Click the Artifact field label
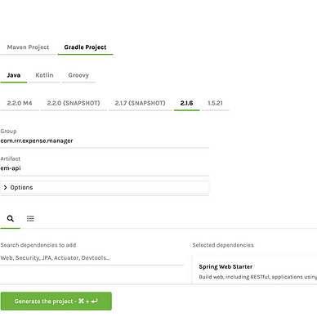 (11, 158)
